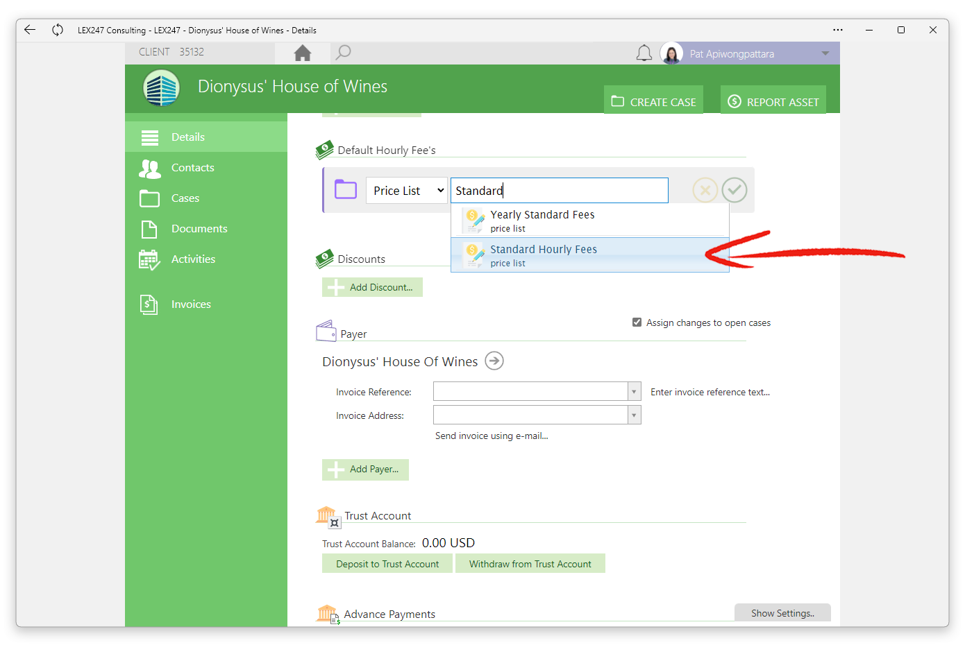
Task: Open the Invoices sidebar section
Action: pyautogui.click(x=206, y=304)
